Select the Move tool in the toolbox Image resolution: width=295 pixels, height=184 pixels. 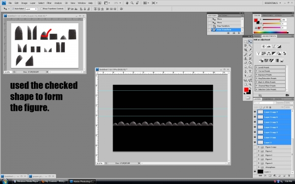click(250, 42)
